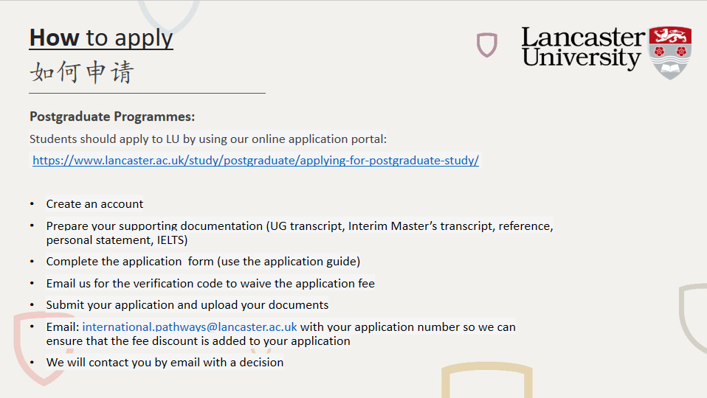Click the "Prepare your supporting documentation" bullet
Screen dimensions: 707x398
pos(299,226)
